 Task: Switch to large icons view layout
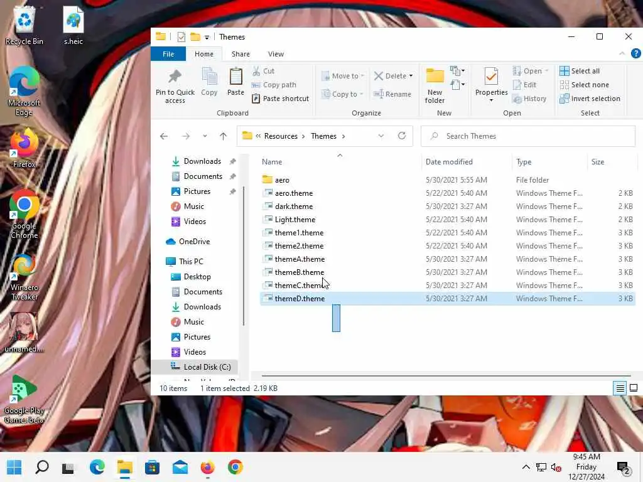point(634,388)
